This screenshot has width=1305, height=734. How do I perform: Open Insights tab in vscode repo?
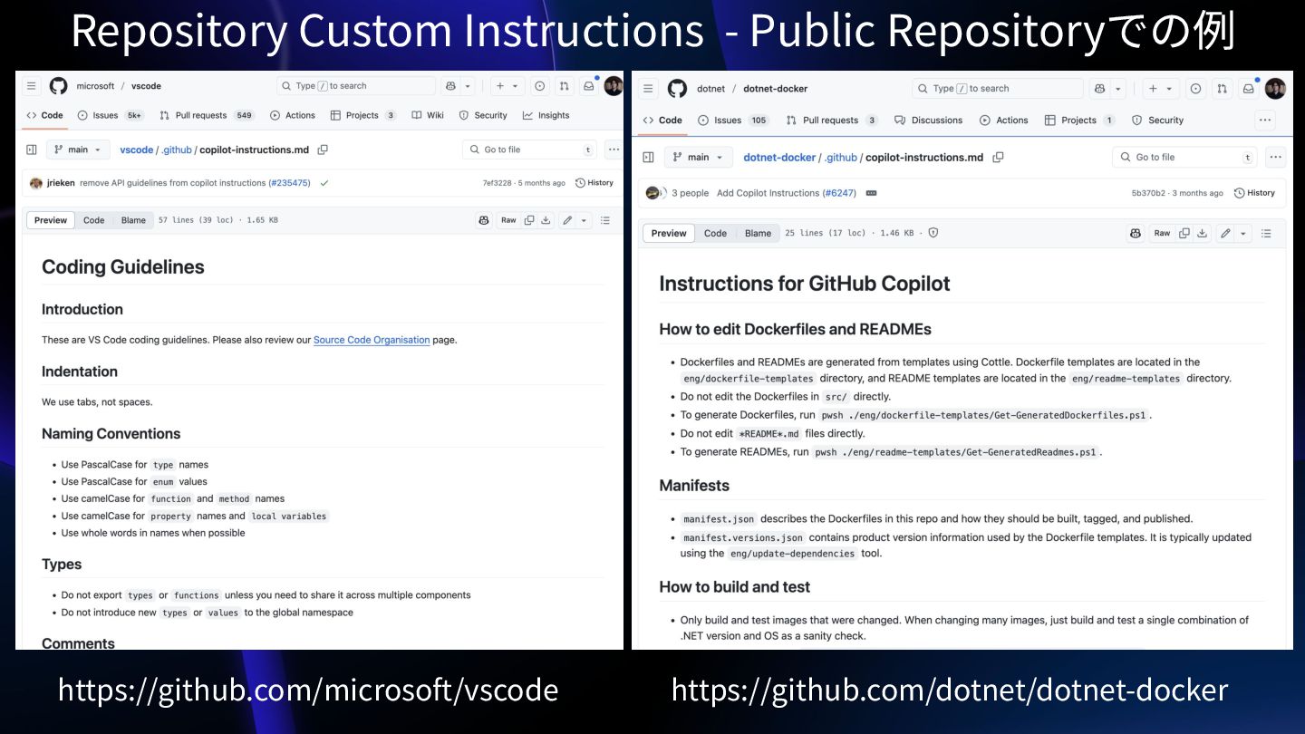(x=546, y=115)
